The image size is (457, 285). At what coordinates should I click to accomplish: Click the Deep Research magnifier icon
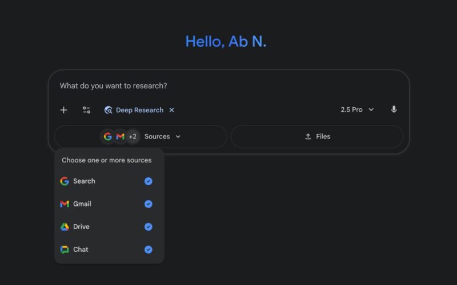tap(108, 110)
